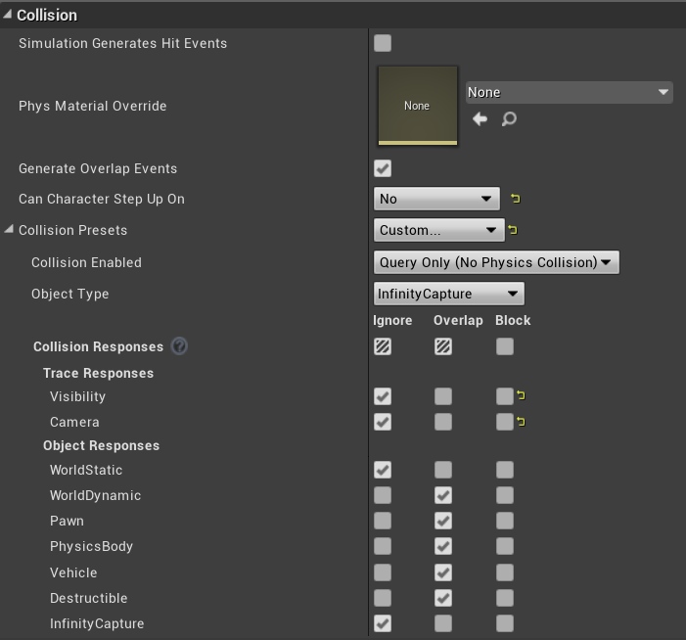686x640 pixels.
Task: Set Vehicle to Ignore
Action: 383,572
